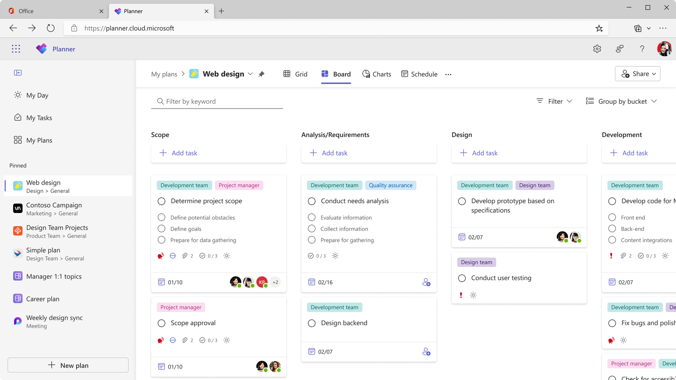Viewport: 676px width, 380px height.
Task: Unpin the Web design plan
Action: point(261,74)
